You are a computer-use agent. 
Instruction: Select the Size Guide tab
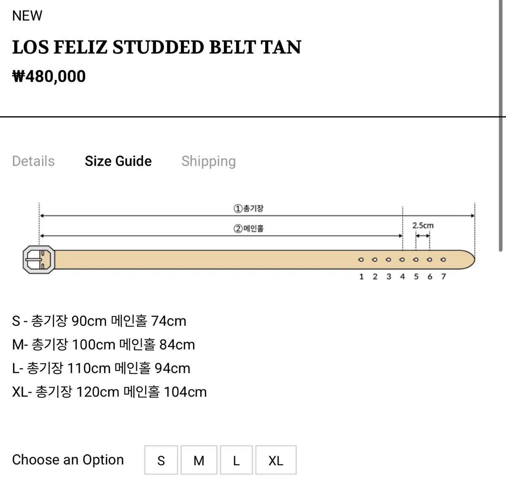coord(118,161)
